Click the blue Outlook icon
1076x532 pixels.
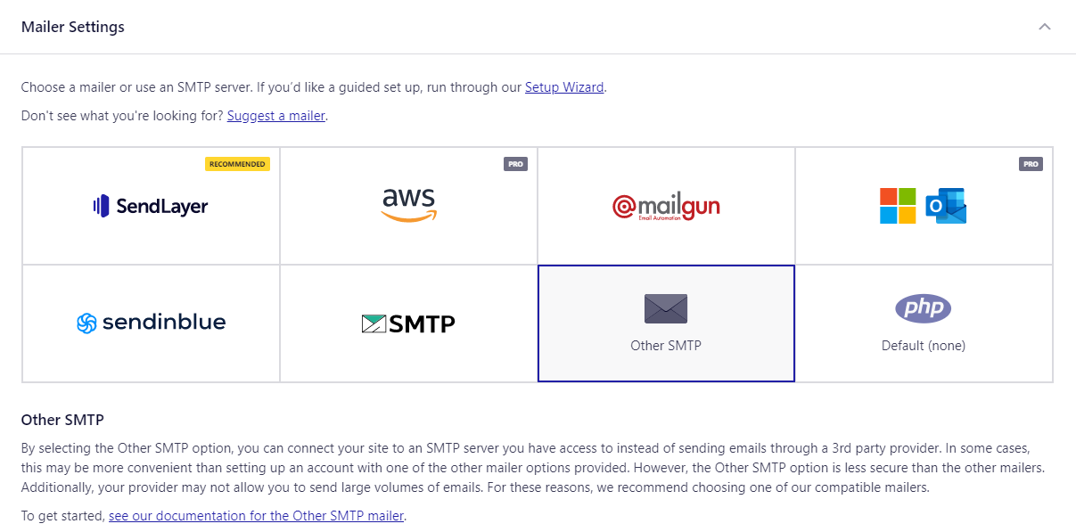point(946,206)
